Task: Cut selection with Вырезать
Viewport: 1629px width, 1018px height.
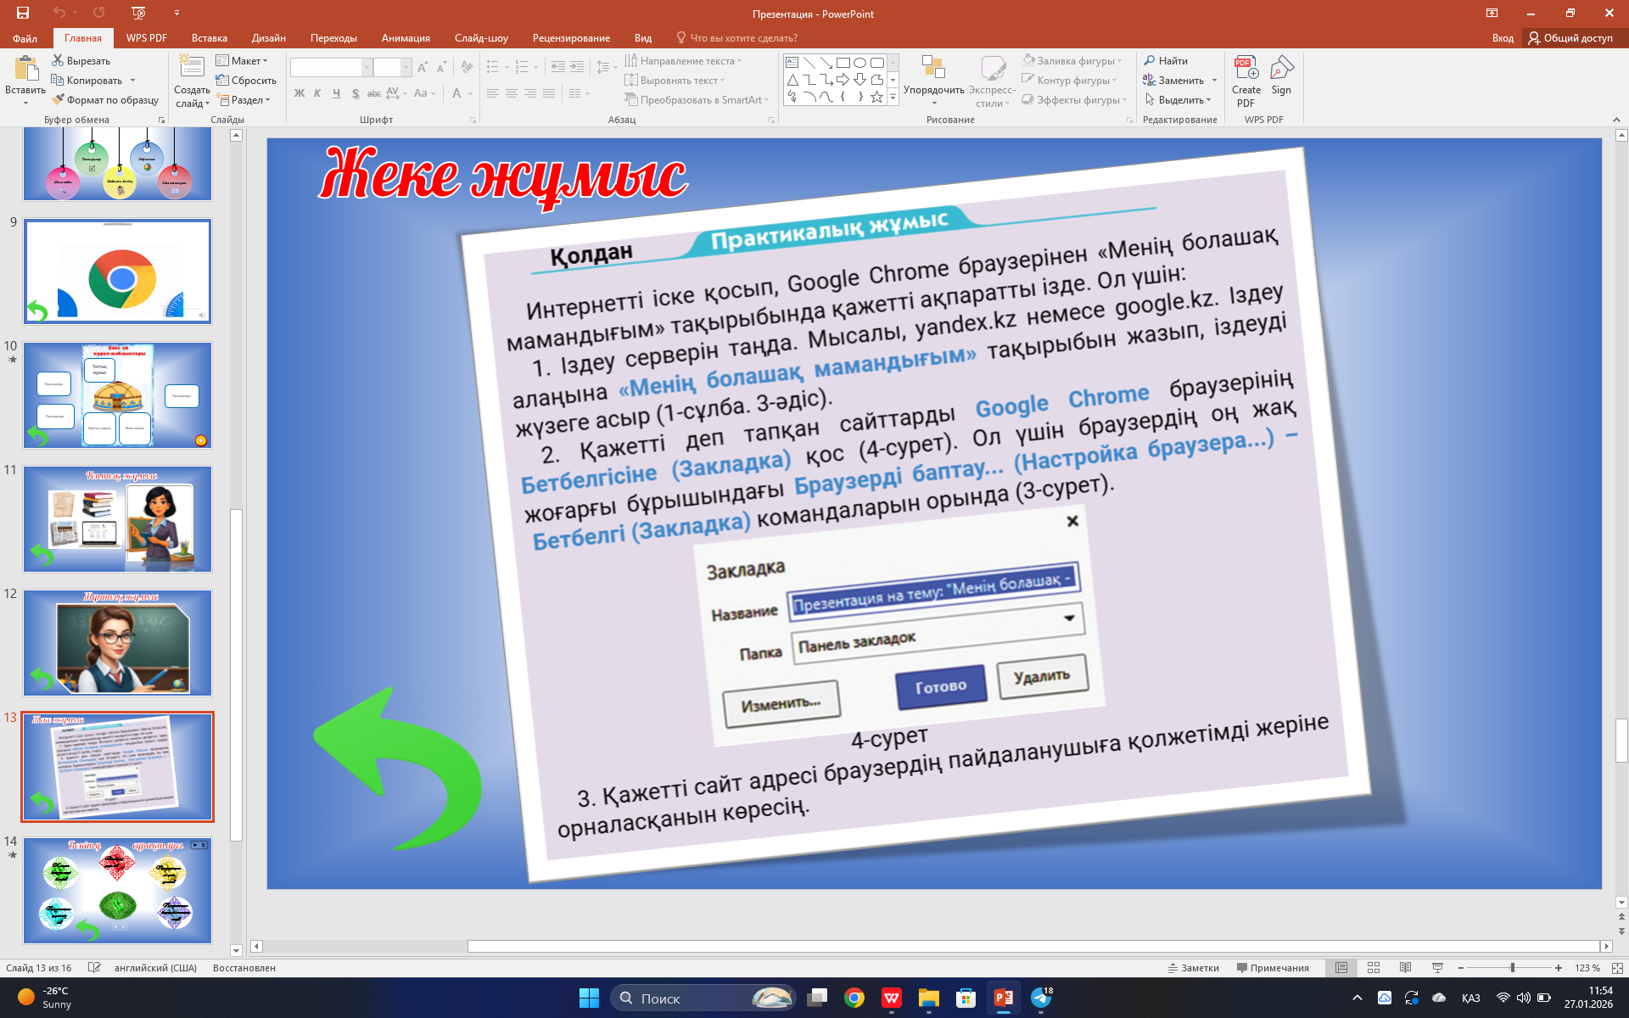Action: 81,61
